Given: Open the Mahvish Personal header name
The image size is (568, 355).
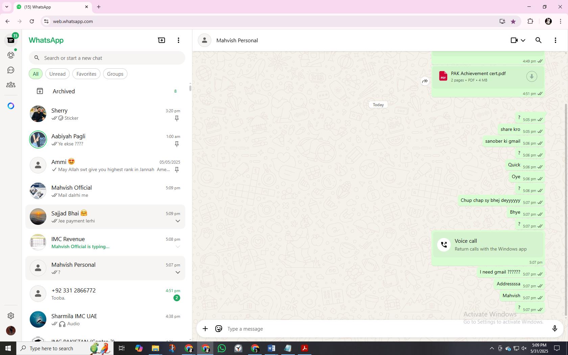Looking at the screenshot, I should point(237,40).
